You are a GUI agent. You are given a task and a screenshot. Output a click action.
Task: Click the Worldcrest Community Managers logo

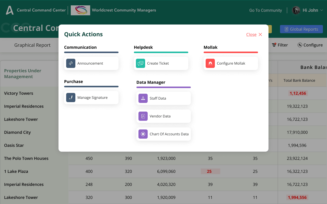coord(80,10)
